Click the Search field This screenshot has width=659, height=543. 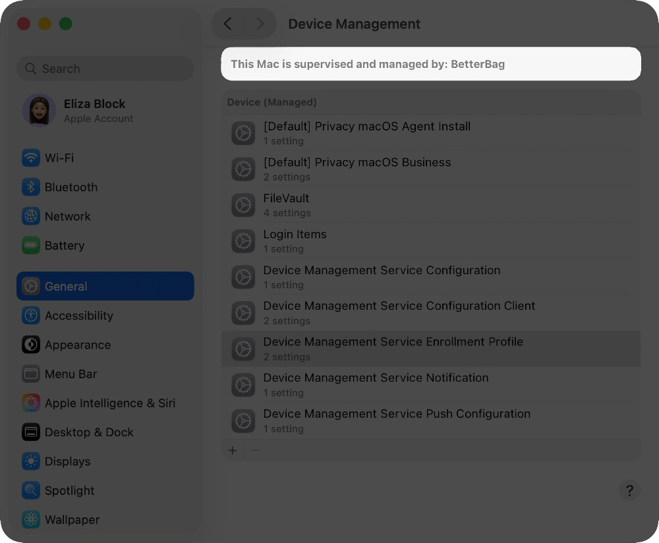click(105, 69)
